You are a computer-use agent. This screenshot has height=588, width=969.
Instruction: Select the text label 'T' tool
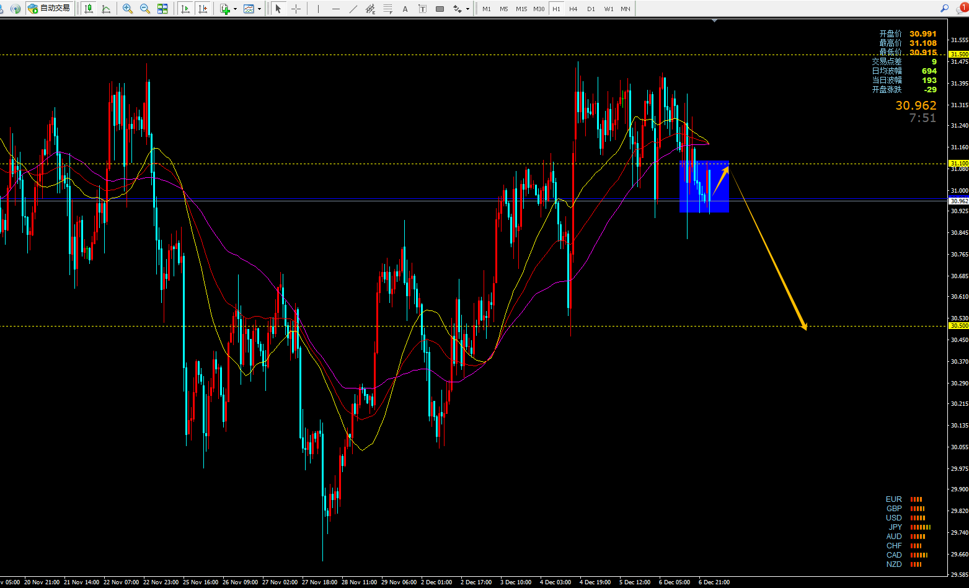point(422,9)
